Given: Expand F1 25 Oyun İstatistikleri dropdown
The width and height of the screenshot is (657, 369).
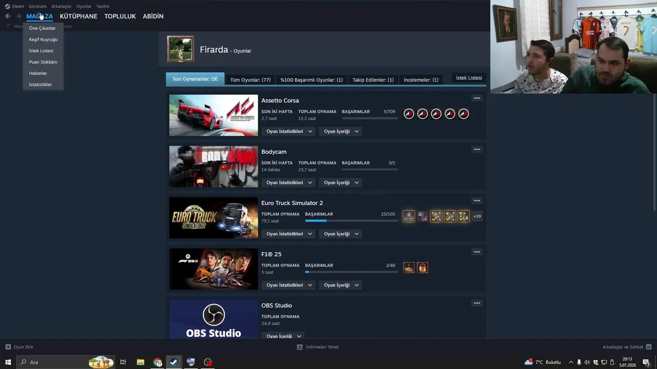Looking at the screenshot, I should coord(289,285).
